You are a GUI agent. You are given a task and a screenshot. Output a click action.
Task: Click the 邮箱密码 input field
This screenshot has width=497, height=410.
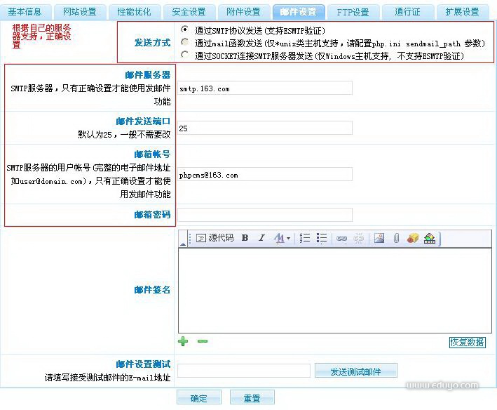click(x=265, y=215)
